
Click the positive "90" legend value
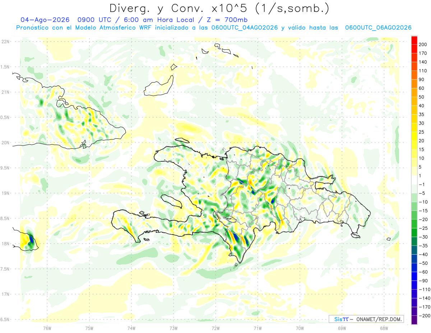click(422, 79)
